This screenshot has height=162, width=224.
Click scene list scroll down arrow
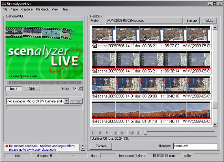point(215,125)
